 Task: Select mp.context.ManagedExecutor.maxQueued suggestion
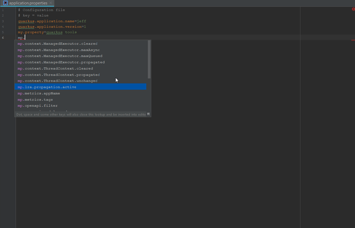(60, 56)
